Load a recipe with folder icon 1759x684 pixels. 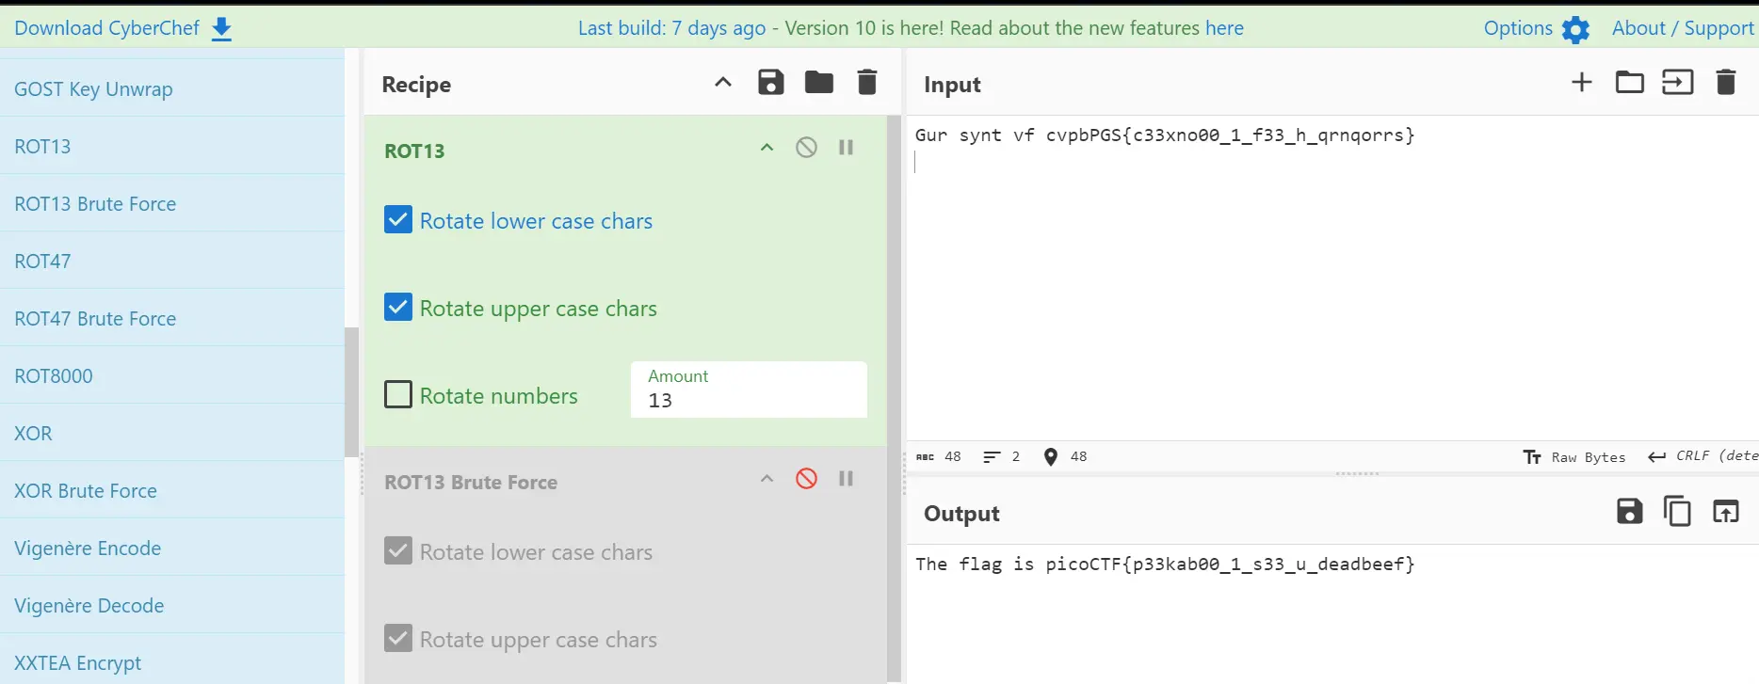(x=819, y=83)
